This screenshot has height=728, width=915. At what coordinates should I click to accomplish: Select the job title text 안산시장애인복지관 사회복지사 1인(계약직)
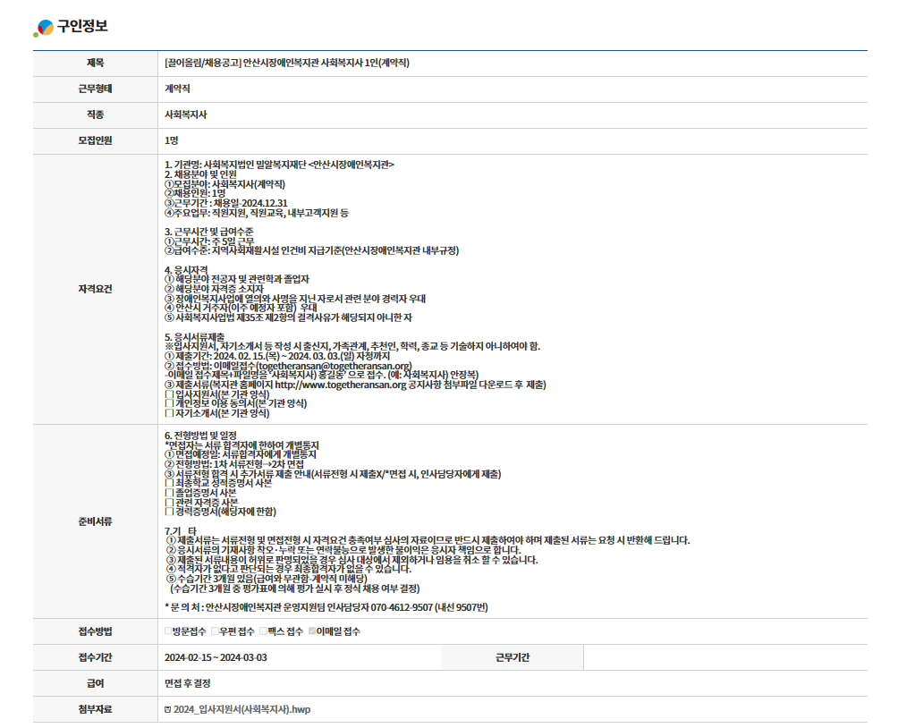[326, 63]
